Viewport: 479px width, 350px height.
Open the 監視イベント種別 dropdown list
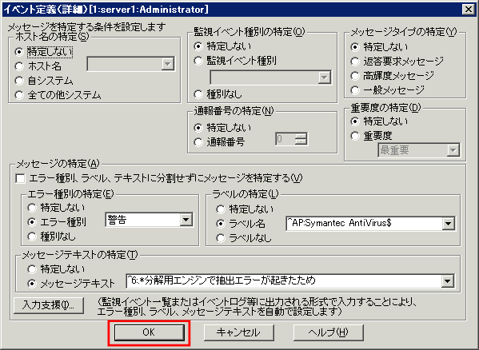[x=324, y=78]
